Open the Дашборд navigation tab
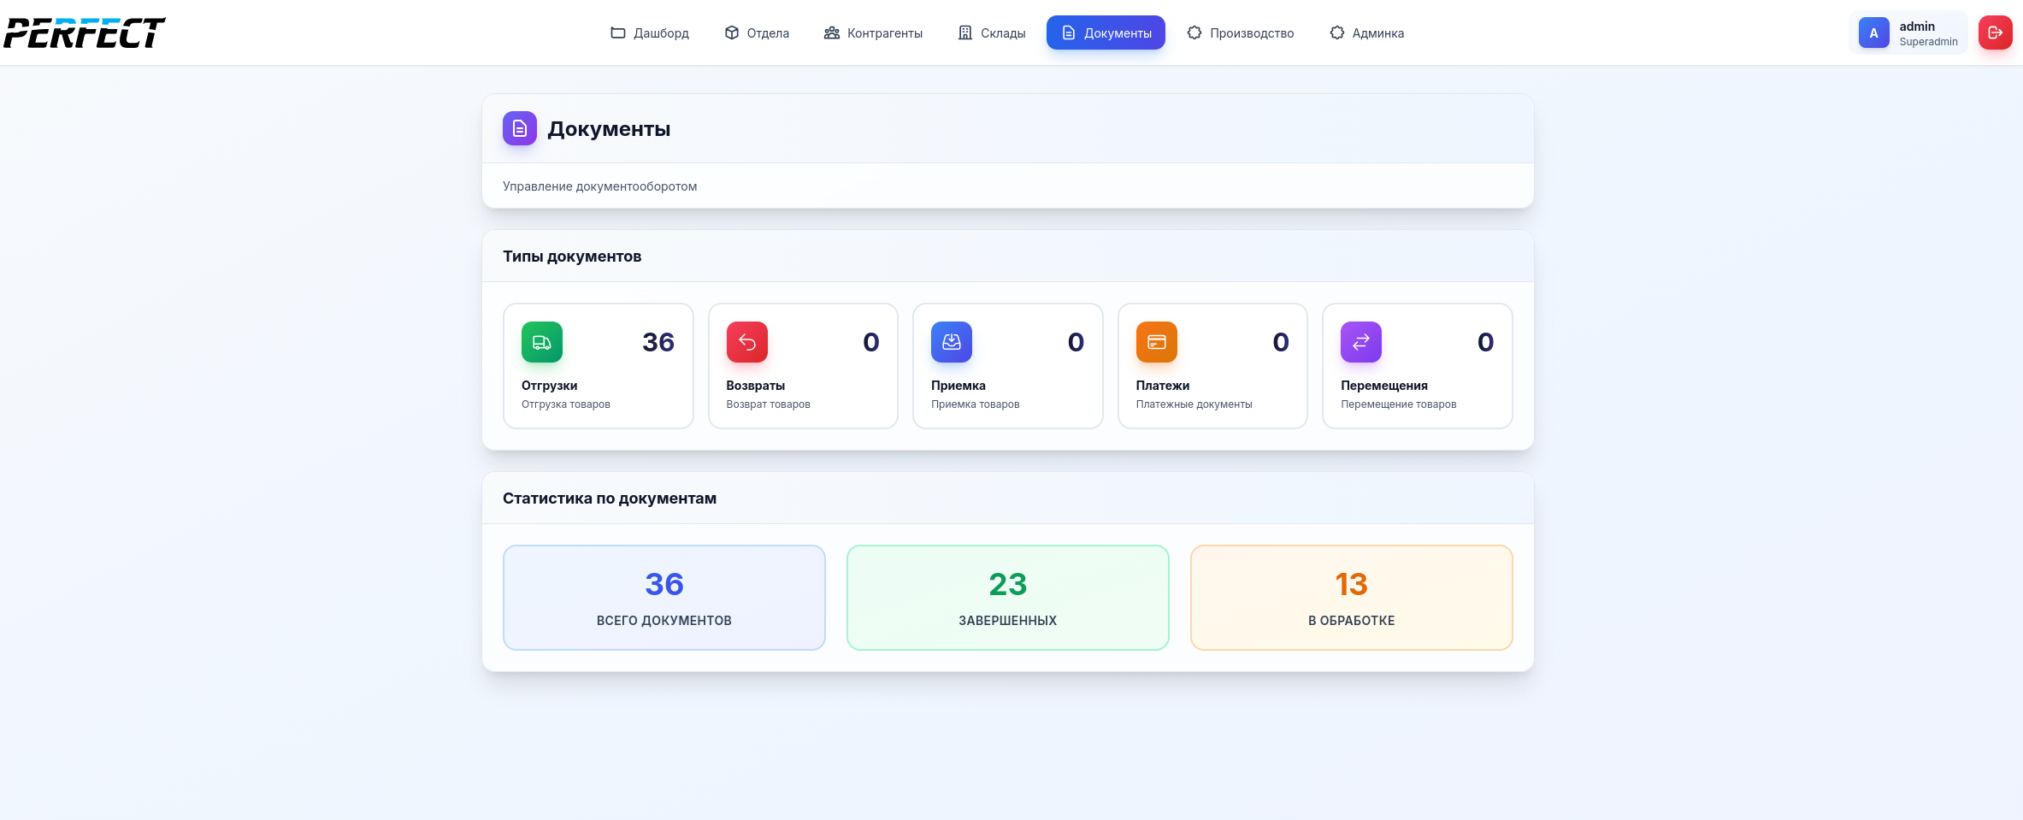2023x820 pixels. coord(650,32)
